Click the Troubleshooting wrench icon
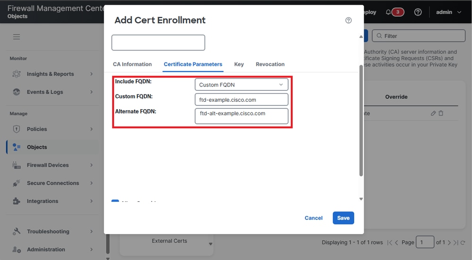 (17, 232)
